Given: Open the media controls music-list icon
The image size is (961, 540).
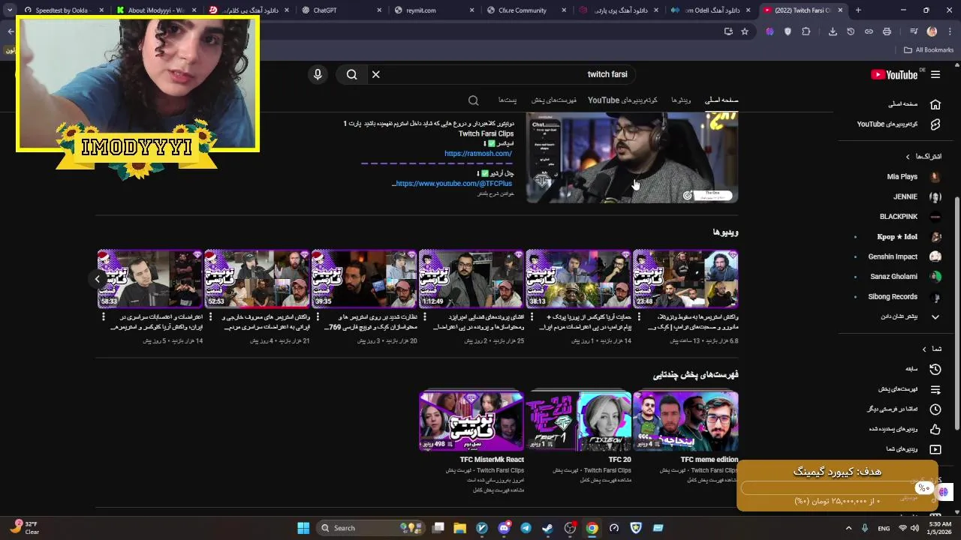Looking at the screenshot, I should point(914,31).
